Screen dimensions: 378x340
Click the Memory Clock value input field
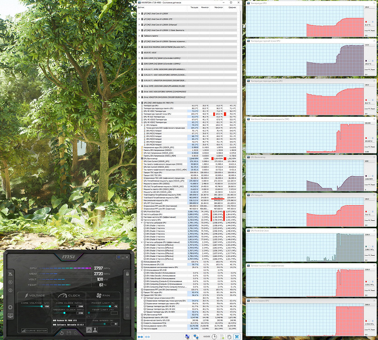(x=80, y=313)
